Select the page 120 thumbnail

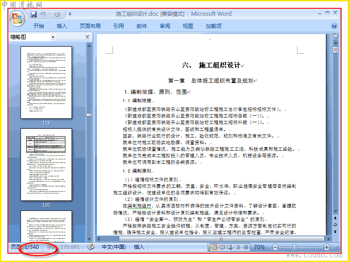click(x=46, y=165)
